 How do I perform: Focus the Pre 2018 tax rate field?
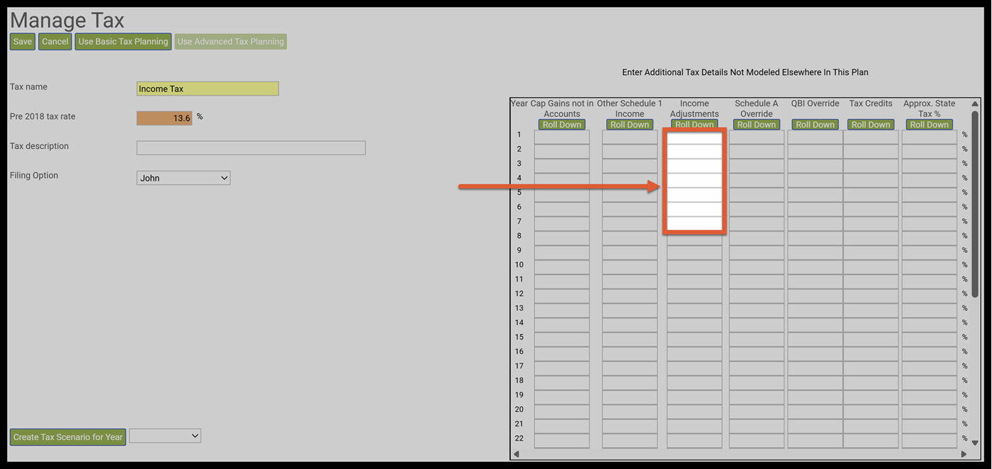coord(164,118)
